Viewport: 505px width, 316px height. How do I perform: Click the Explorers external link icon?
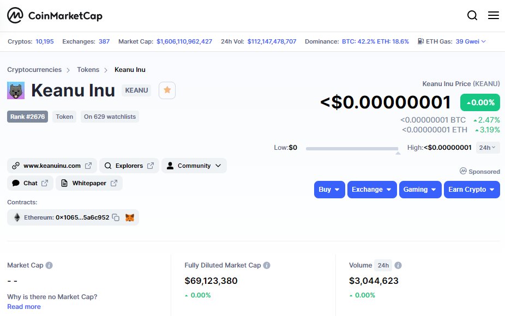pos(151,166)
